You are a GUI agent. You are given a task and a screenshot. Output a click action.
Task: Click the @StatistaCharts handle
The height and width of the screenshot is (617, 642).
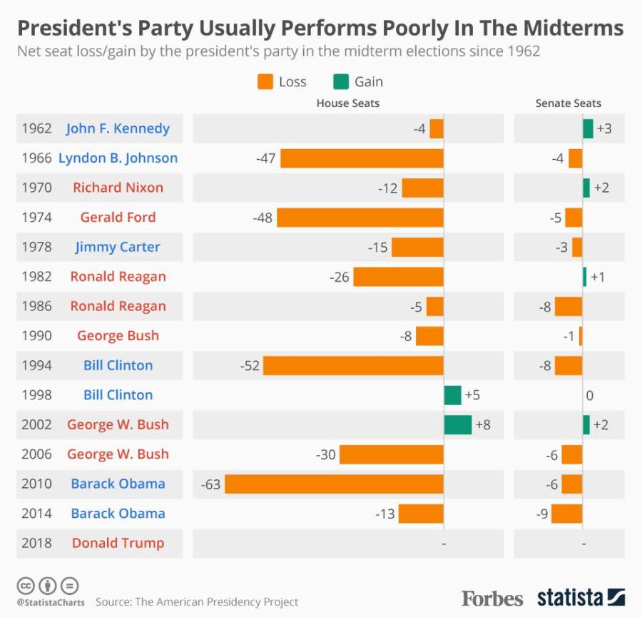click(50, 602)
